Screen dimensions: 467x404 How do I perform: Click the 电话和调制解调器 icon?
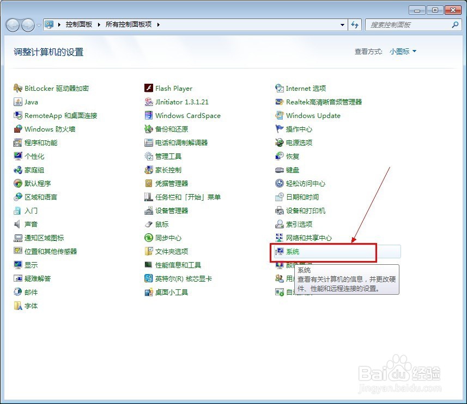[x=149, y=142]
